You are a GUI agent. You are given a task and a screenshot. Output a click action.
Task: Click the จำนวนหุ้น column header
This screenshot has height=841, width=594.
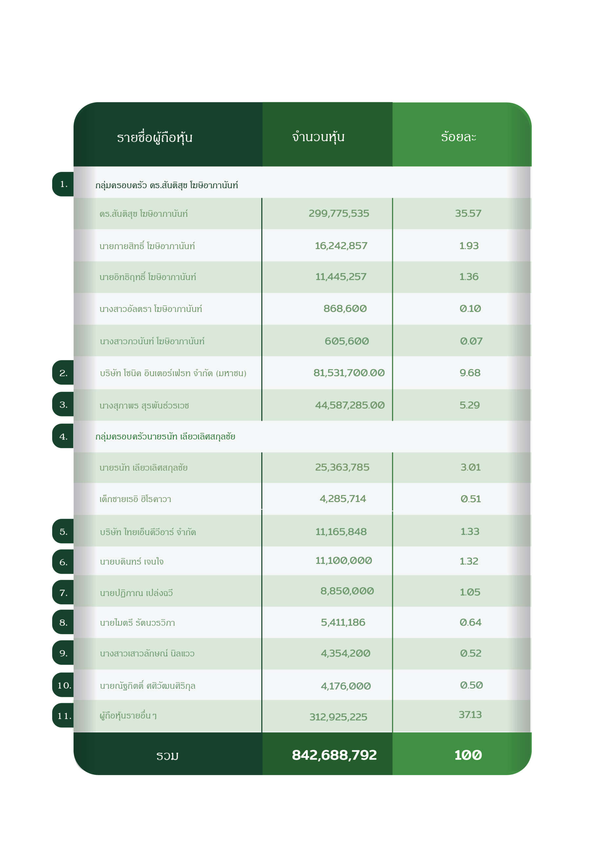pyautogui.click(x=318, y=137)
